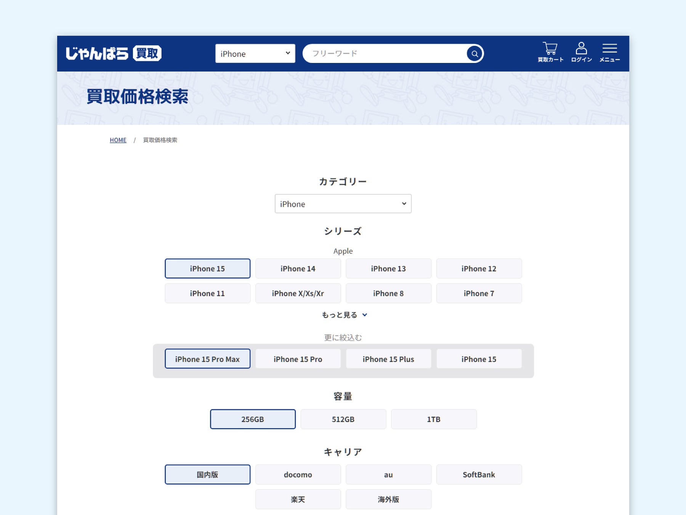
Task: Select SoftBank carrier
Action: click(x=479, y=475)
